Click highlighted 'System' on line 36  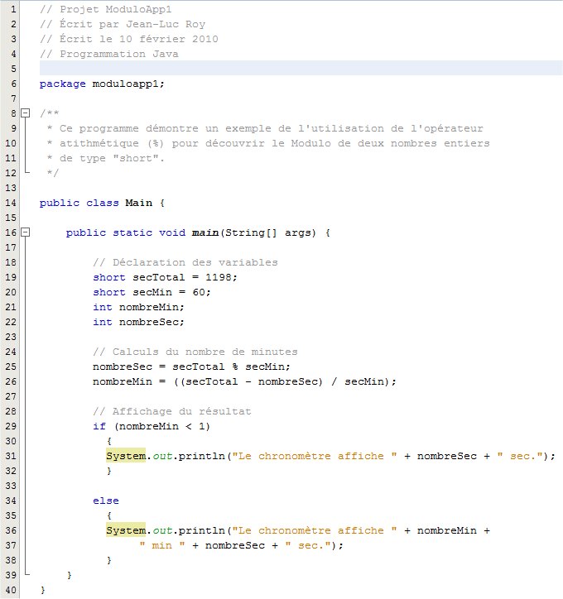point(126,530)
